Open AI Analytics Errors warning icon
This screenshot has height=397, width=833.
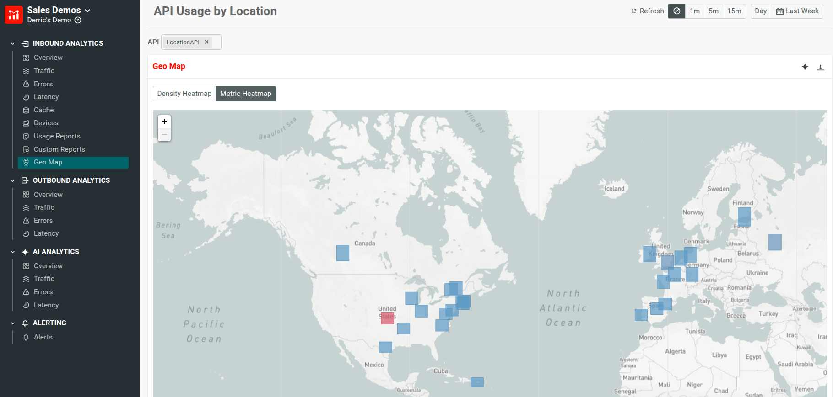click(x=26, y=292)
